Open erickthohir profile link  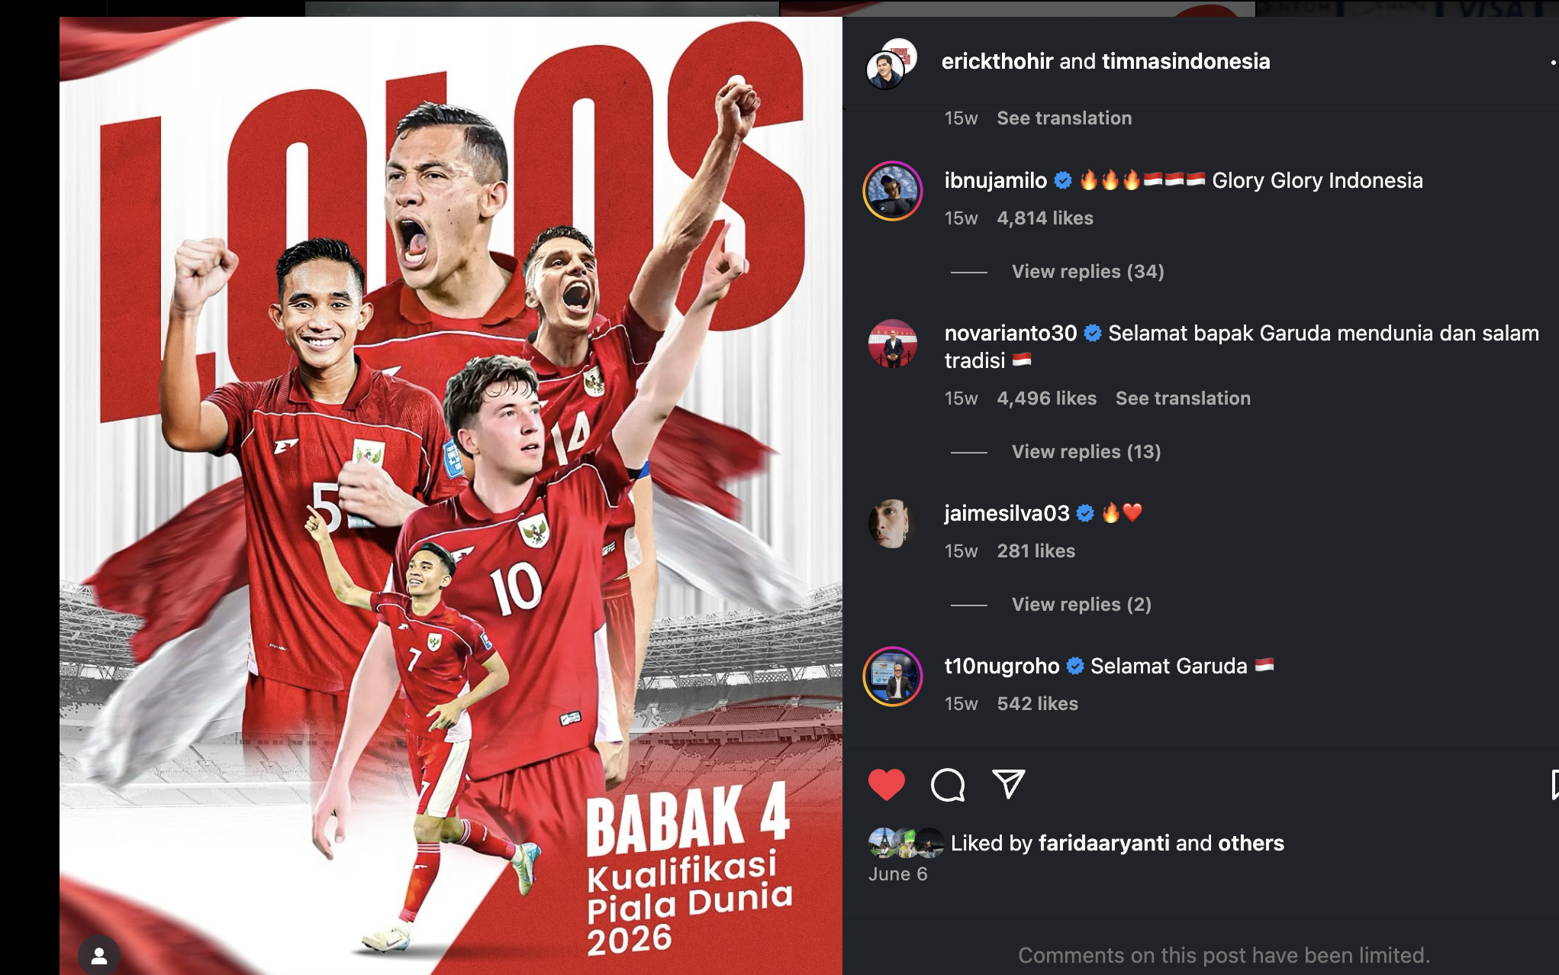click(x=997, y=61)
